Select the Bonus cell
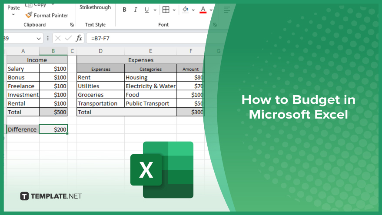The height and width of the screenshot is (215, 382). 23,77
